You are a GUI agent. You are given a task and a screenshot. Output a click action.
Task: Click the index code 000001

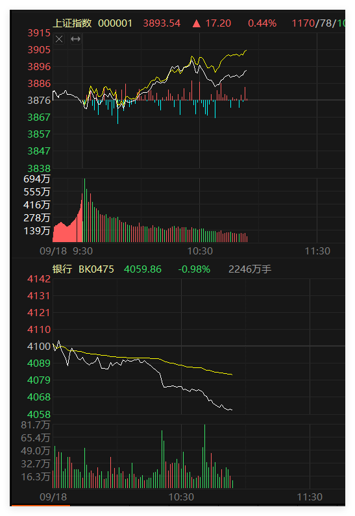pyautogui.click(x=115, y=23)
